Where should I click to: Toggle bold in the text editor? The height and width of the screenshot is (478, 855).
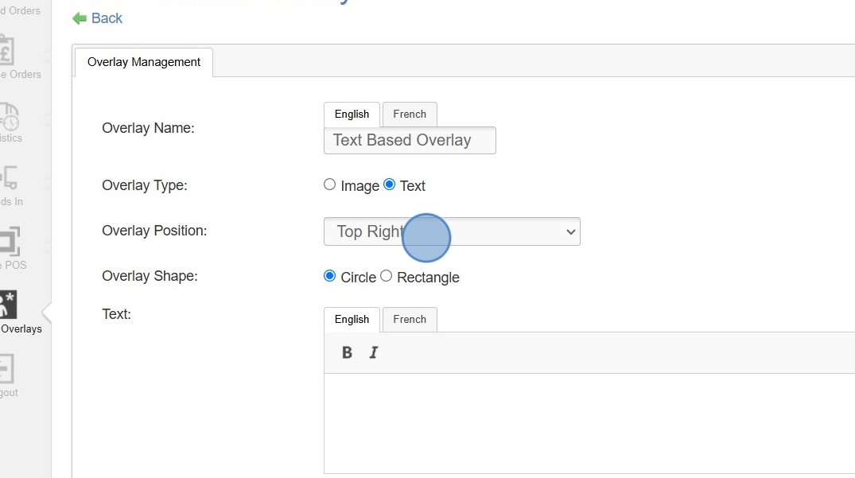pos(347,352)
